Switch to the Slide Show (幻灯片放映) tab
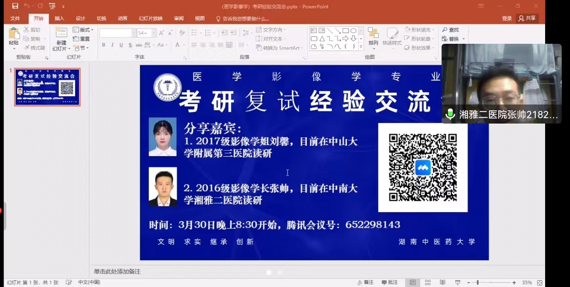 [x=150, y=18]
